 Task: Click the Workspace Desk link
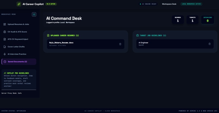click(x=169, y=4)
